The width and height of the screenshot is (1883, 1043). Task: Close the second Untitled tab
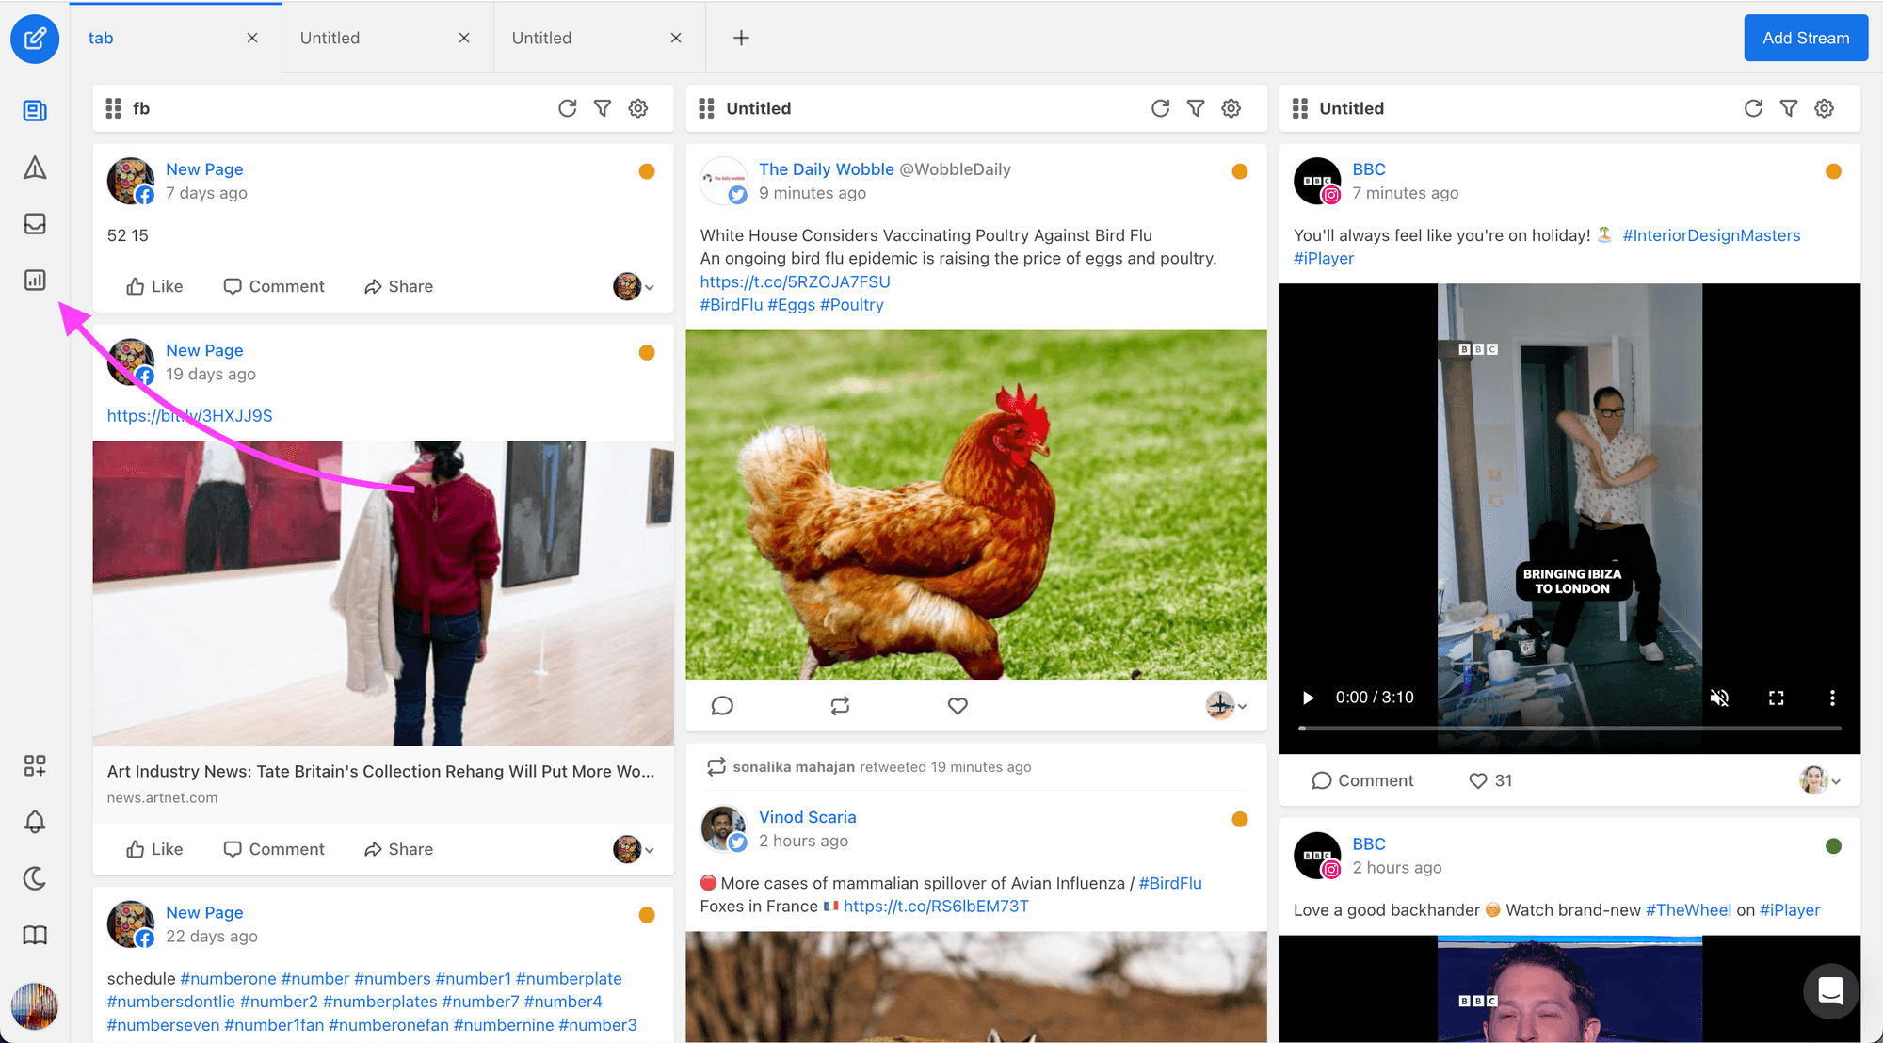676,38
